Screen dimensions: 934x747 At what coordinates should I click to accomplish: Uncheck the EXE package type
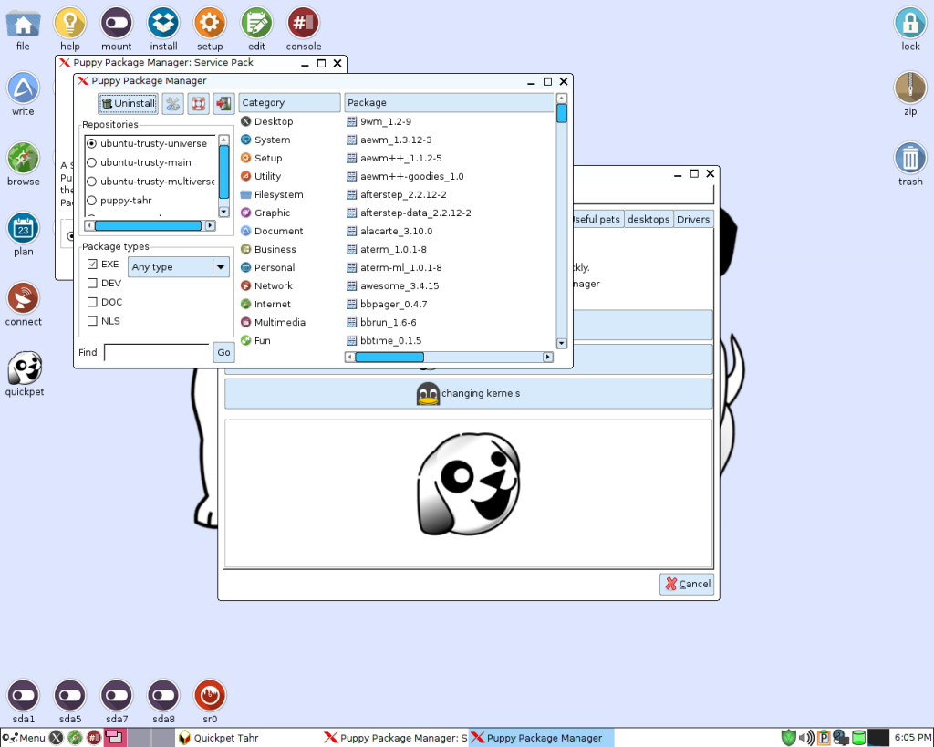pos(92,264)
